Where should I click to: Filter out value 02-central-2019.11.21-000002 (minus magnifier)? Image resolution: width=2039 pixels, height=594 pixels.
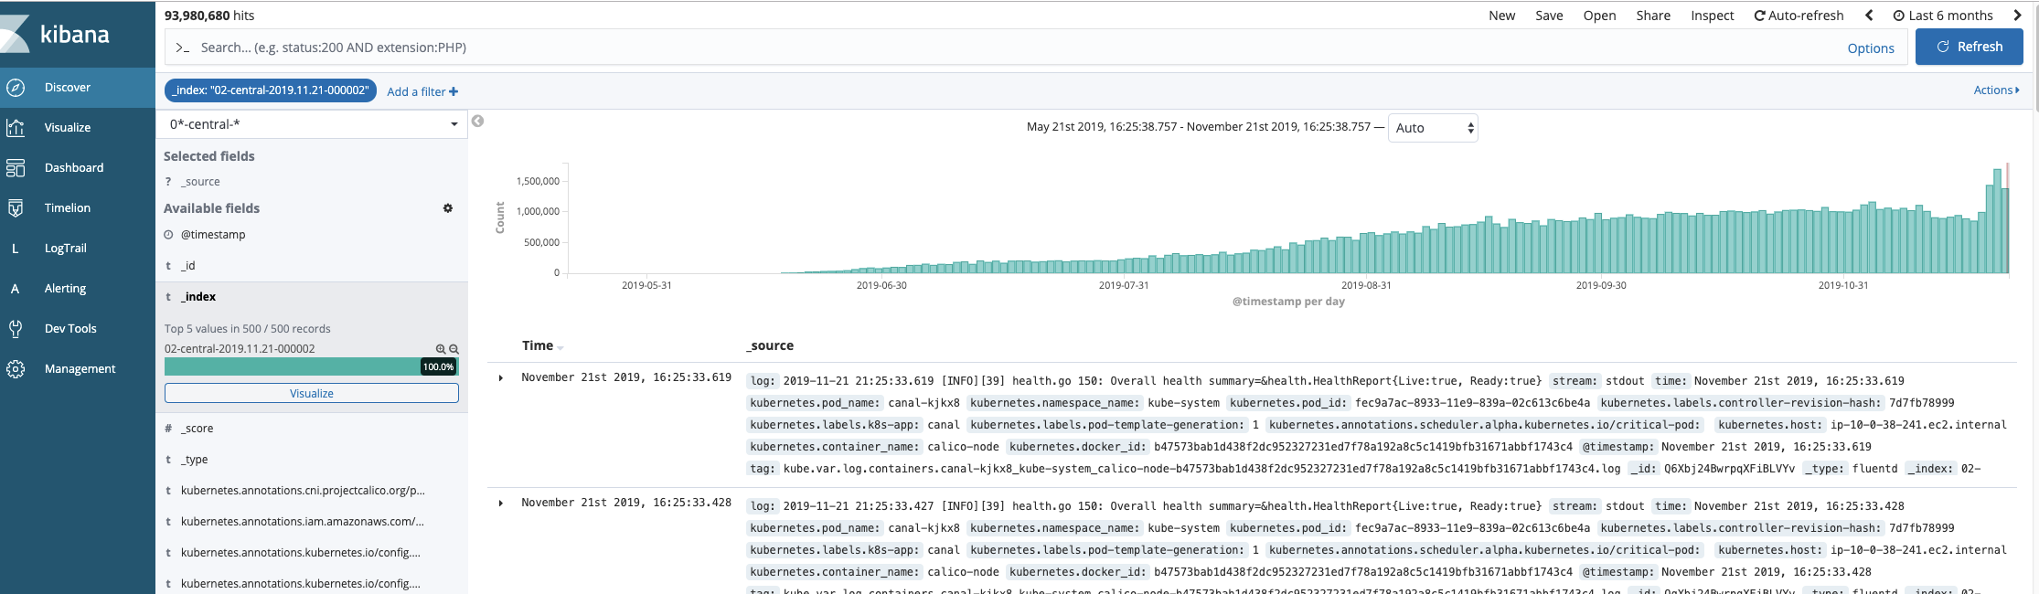click(454, 349)
